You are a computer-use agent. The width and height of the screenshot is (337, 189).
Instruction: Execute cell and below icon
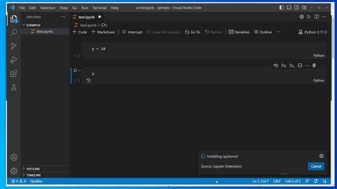coord(292,65)
